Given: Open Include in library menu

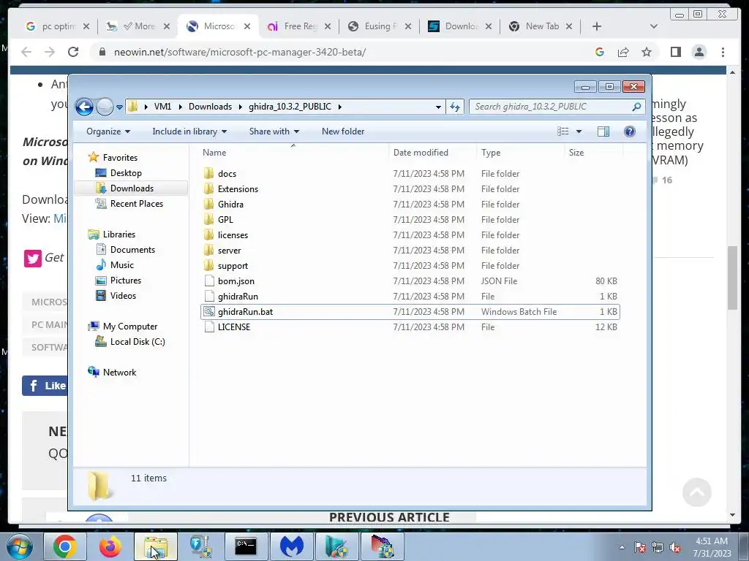Looking at the screenshot, I should [189, 131].
